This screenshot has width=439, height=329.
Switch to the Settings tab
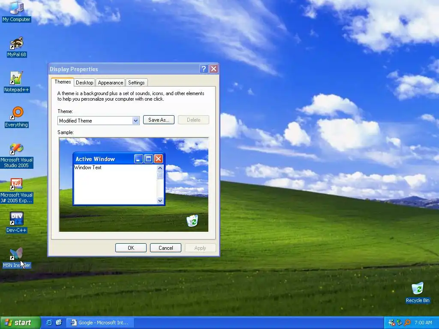pos(136,83)
